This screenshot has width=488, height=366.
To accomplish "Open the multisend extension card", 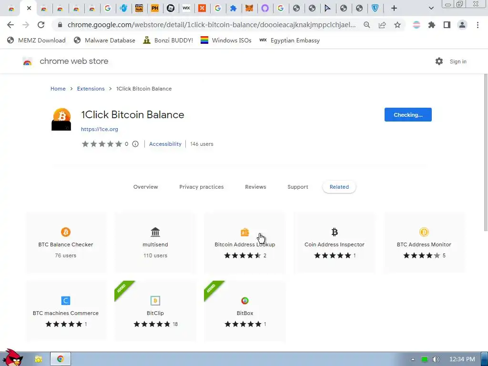I will 155,243.
